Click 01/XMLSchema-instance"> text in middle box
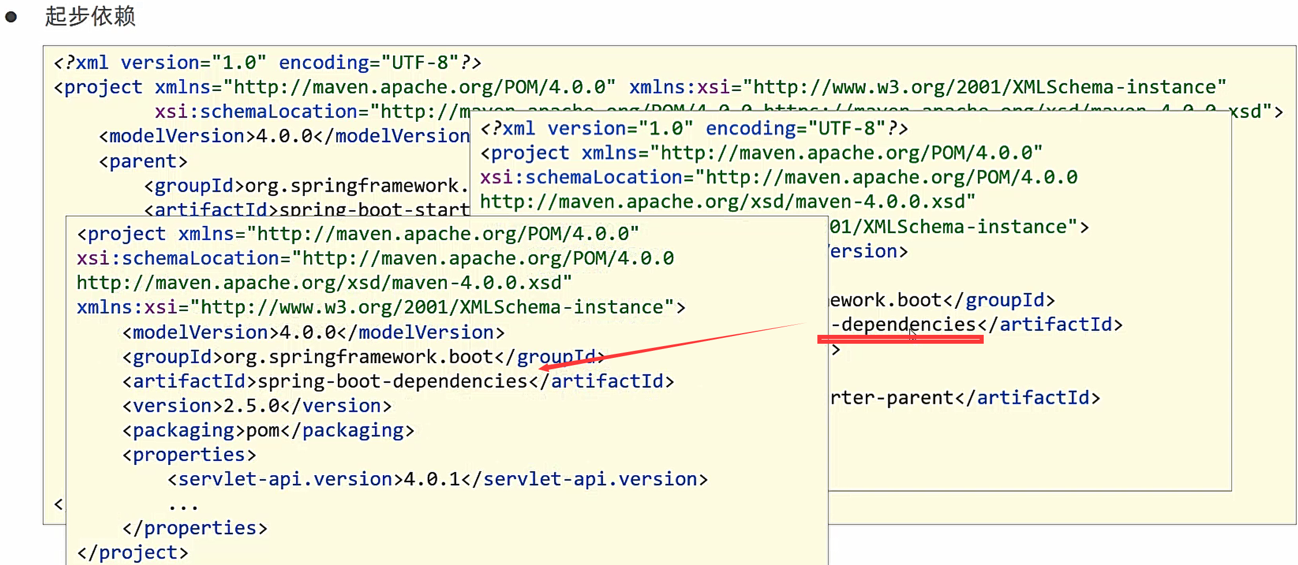This screenshot has width=1298, height=565. pos(959,227)
